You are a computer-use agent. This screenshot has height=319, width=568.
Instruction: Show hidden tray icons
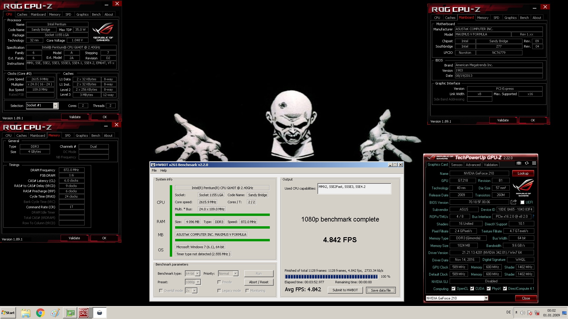click(516, 313)
